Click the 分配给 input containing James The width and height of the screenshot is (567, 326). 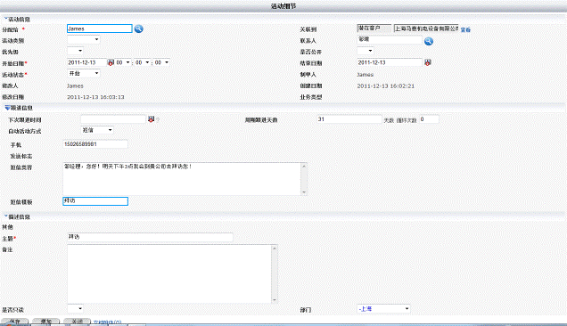pyautogui.click(x=100, y=29)
